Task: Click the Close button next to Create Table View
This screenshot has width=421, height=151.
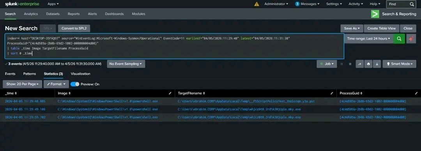Action: pos(408,28)
